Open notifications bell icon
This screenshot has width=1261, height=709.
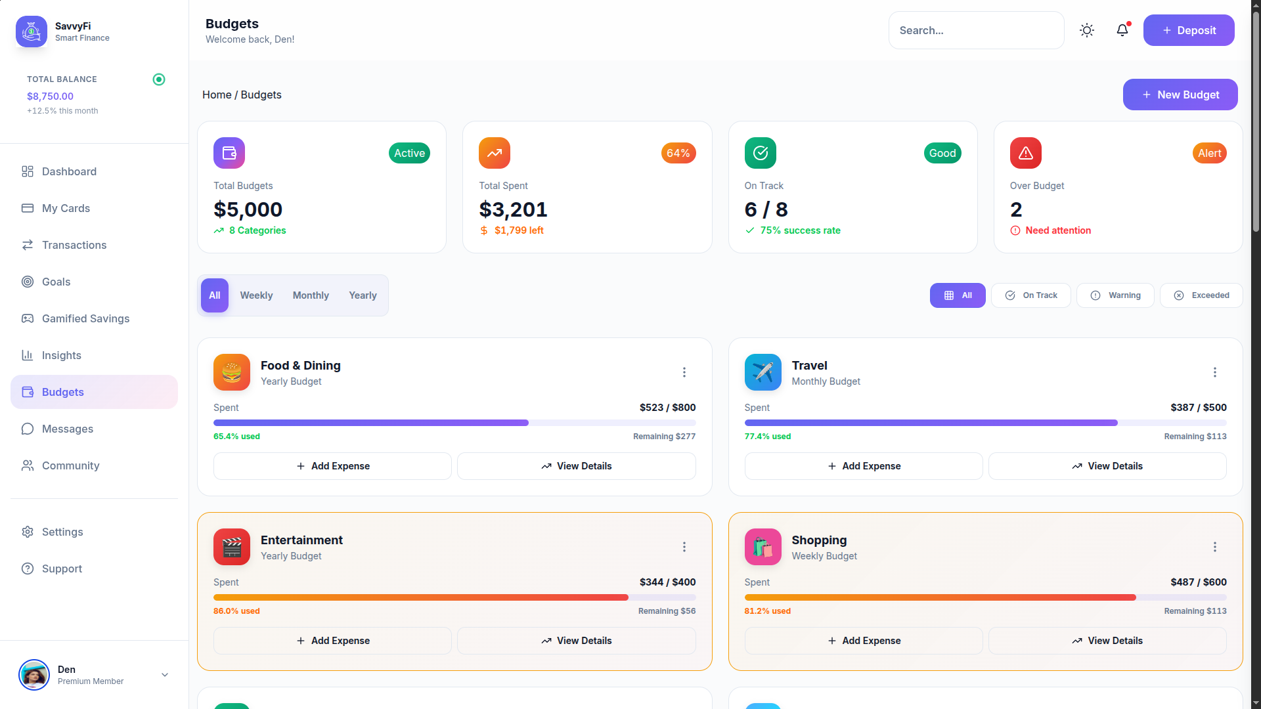click(x=1122, y=30)
